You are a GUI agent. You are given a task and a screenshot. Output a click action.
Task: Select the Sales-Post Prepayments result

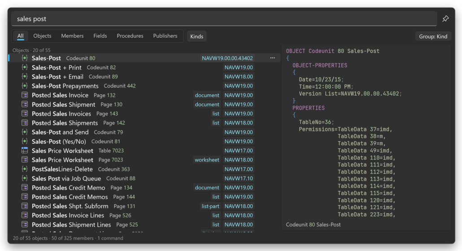click(x=144, y=85)
